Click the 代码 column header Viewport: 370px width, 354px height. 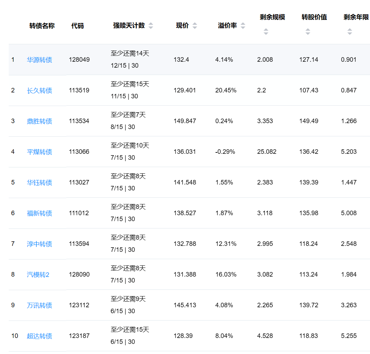pos(77,26)
